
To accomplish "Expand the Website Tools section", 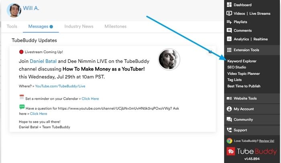I will pos(252,98).
